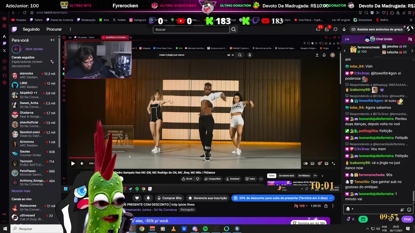Click the Só Na Conversa category link
Screen dimensions: 415x233
[165, 210]
